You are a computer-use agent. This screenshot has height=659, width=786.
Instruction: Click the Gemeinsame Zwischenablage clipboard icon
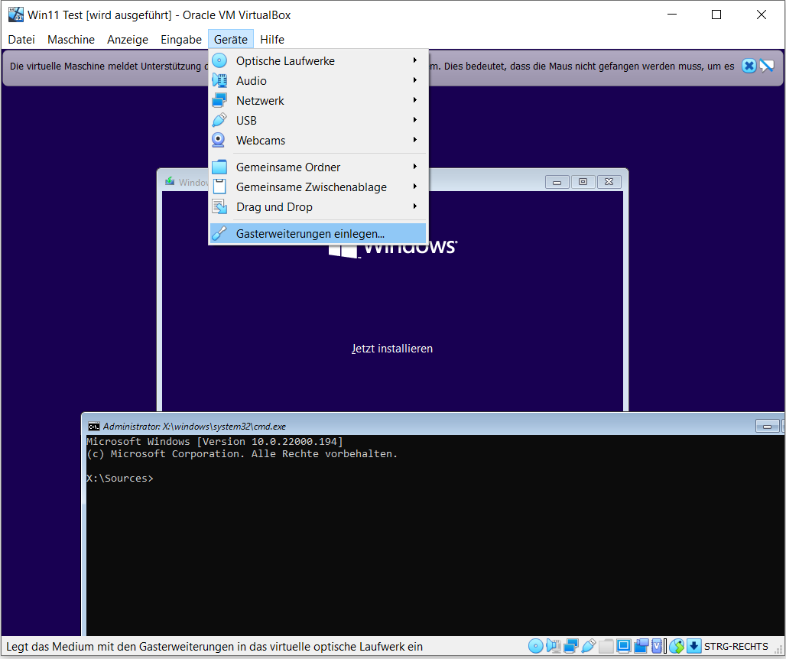tap(219, 187)
